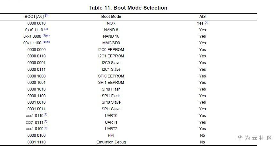Click footnote 3 link beside 0xx0 1110

[x=46, y=29]
